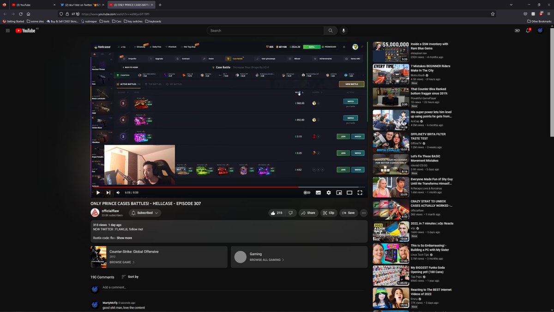Open a new browser tab
Image resolution: width=554 pixels, height=312 pixels.
coord(160,5)
